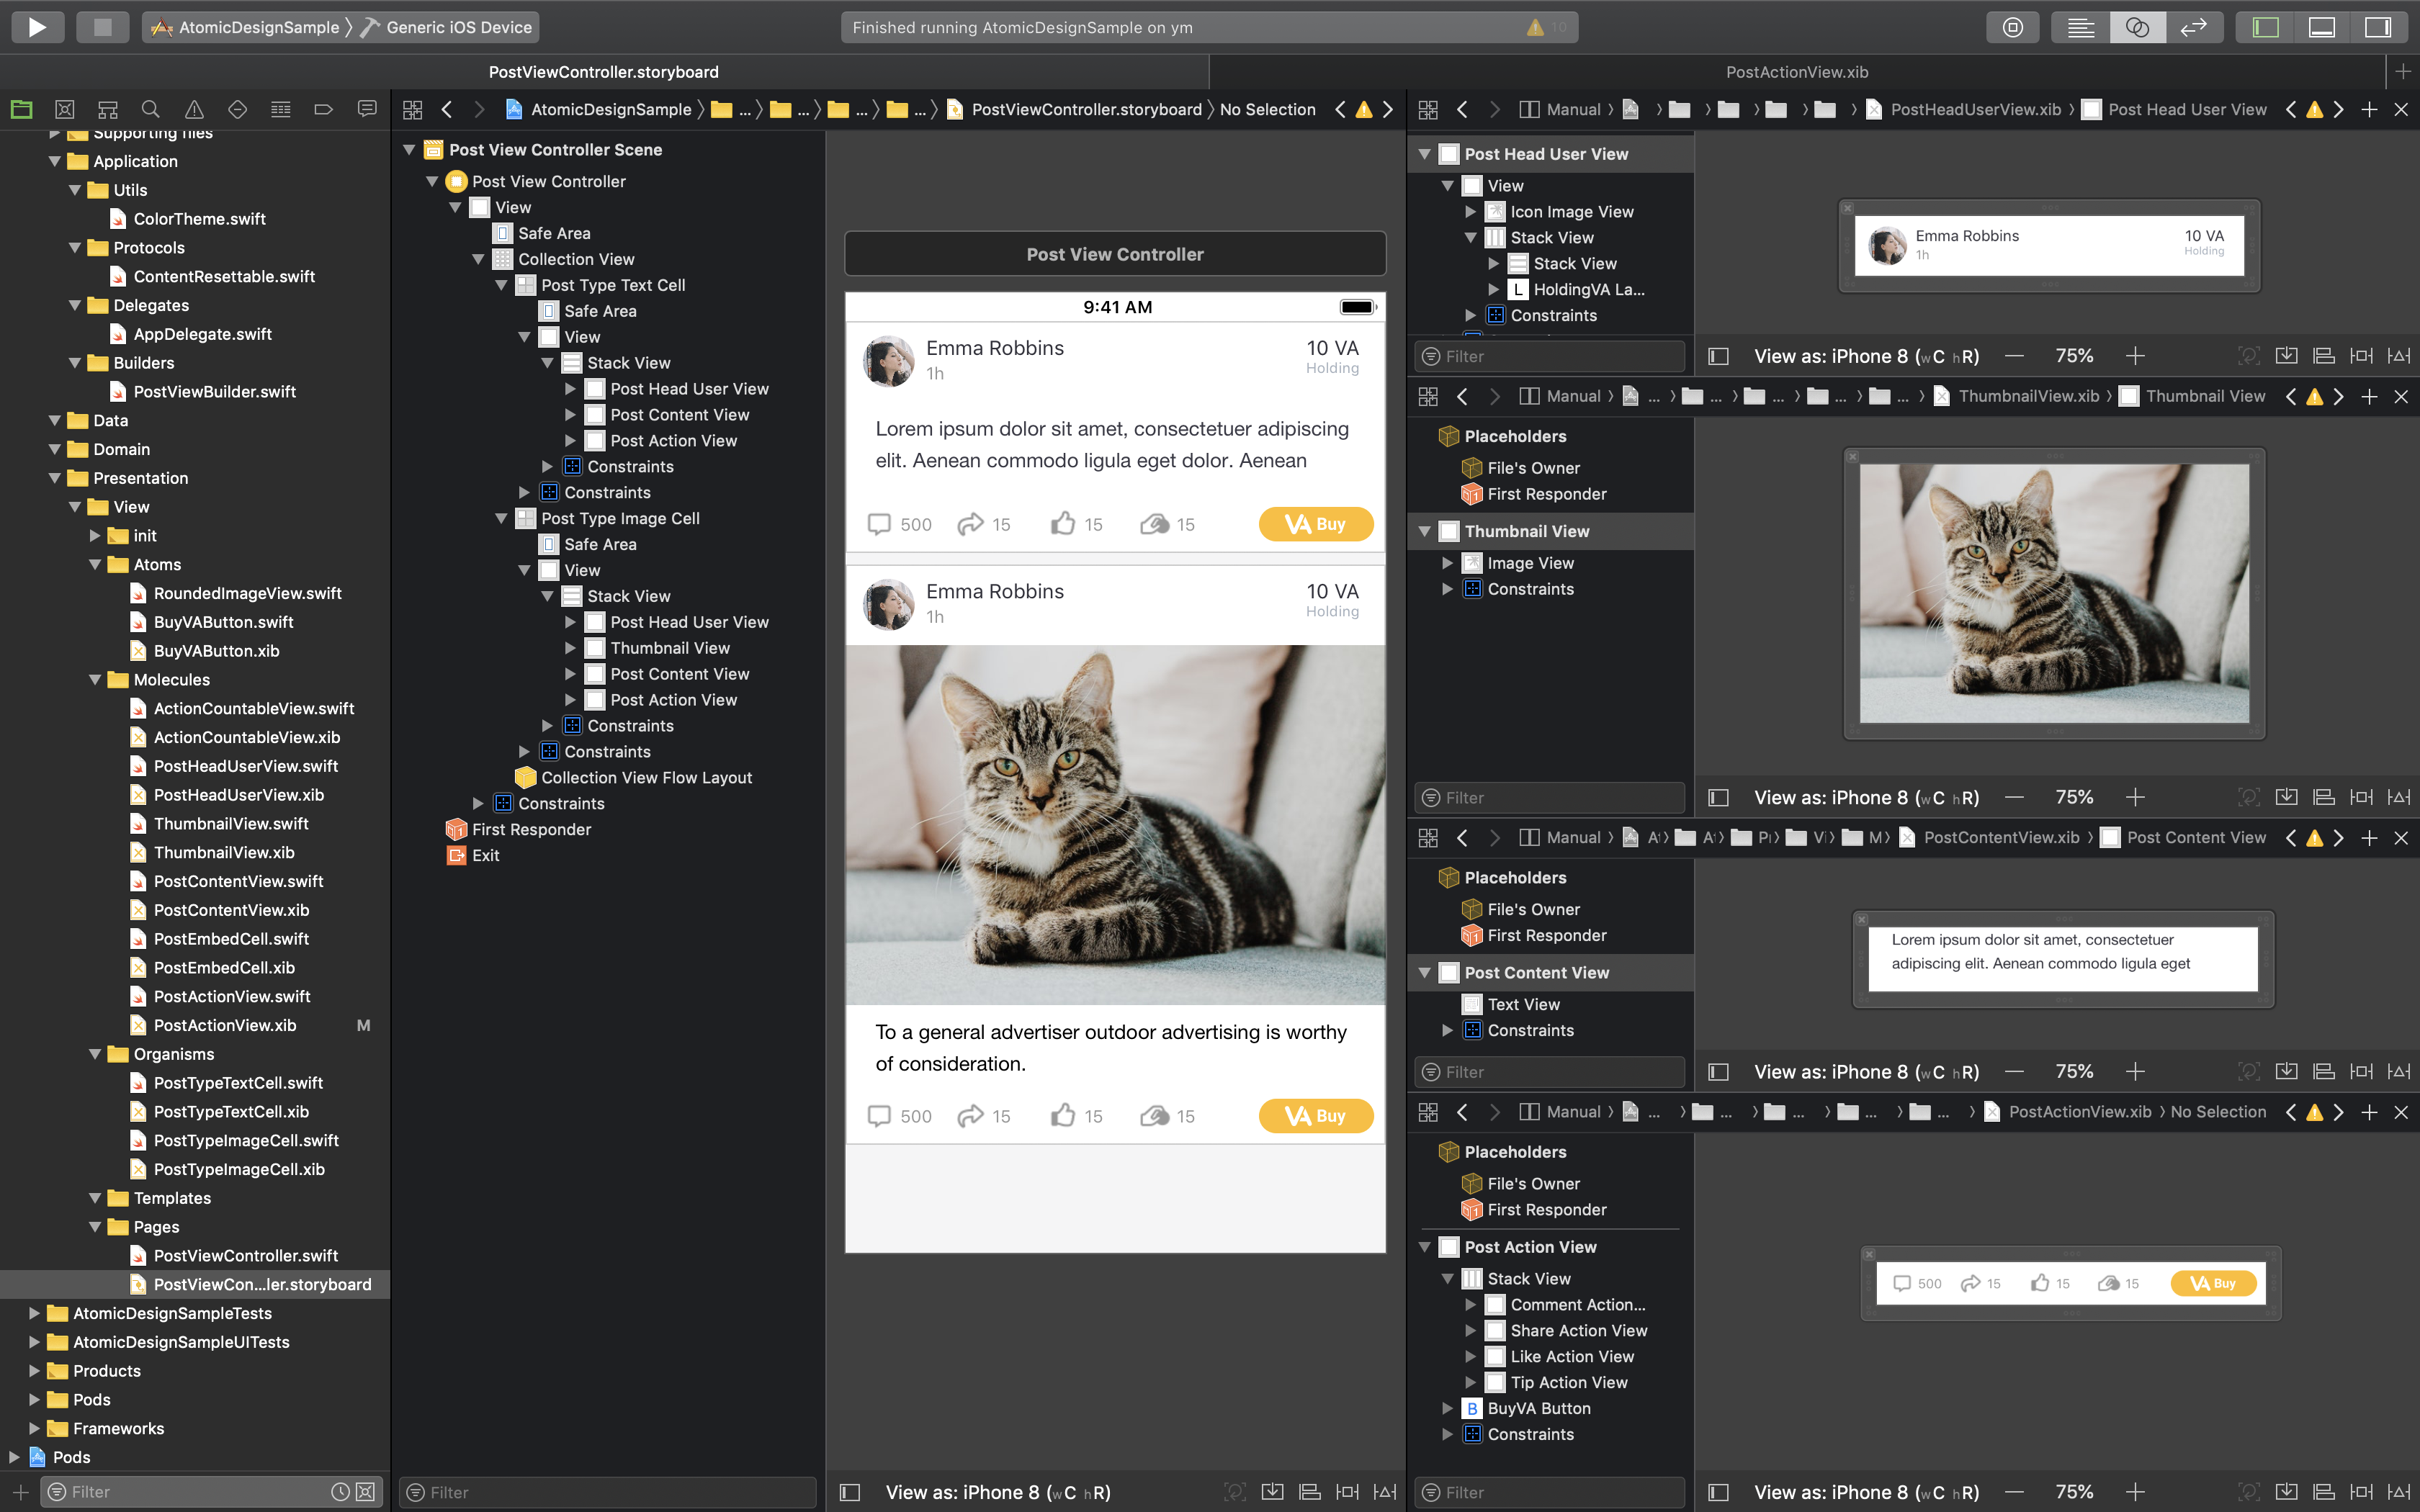Toggle the navigator panel visibility
This screenshot has width=2420, height=1512.
point(2265,27)
